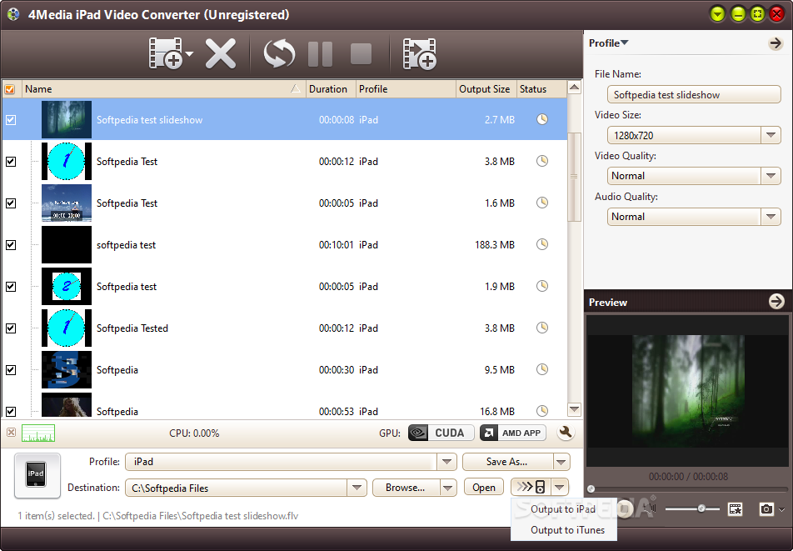This screenshot has height=551, width=793.
Task: Enable CUDA GPU acceleration
Action: [441, 433]
